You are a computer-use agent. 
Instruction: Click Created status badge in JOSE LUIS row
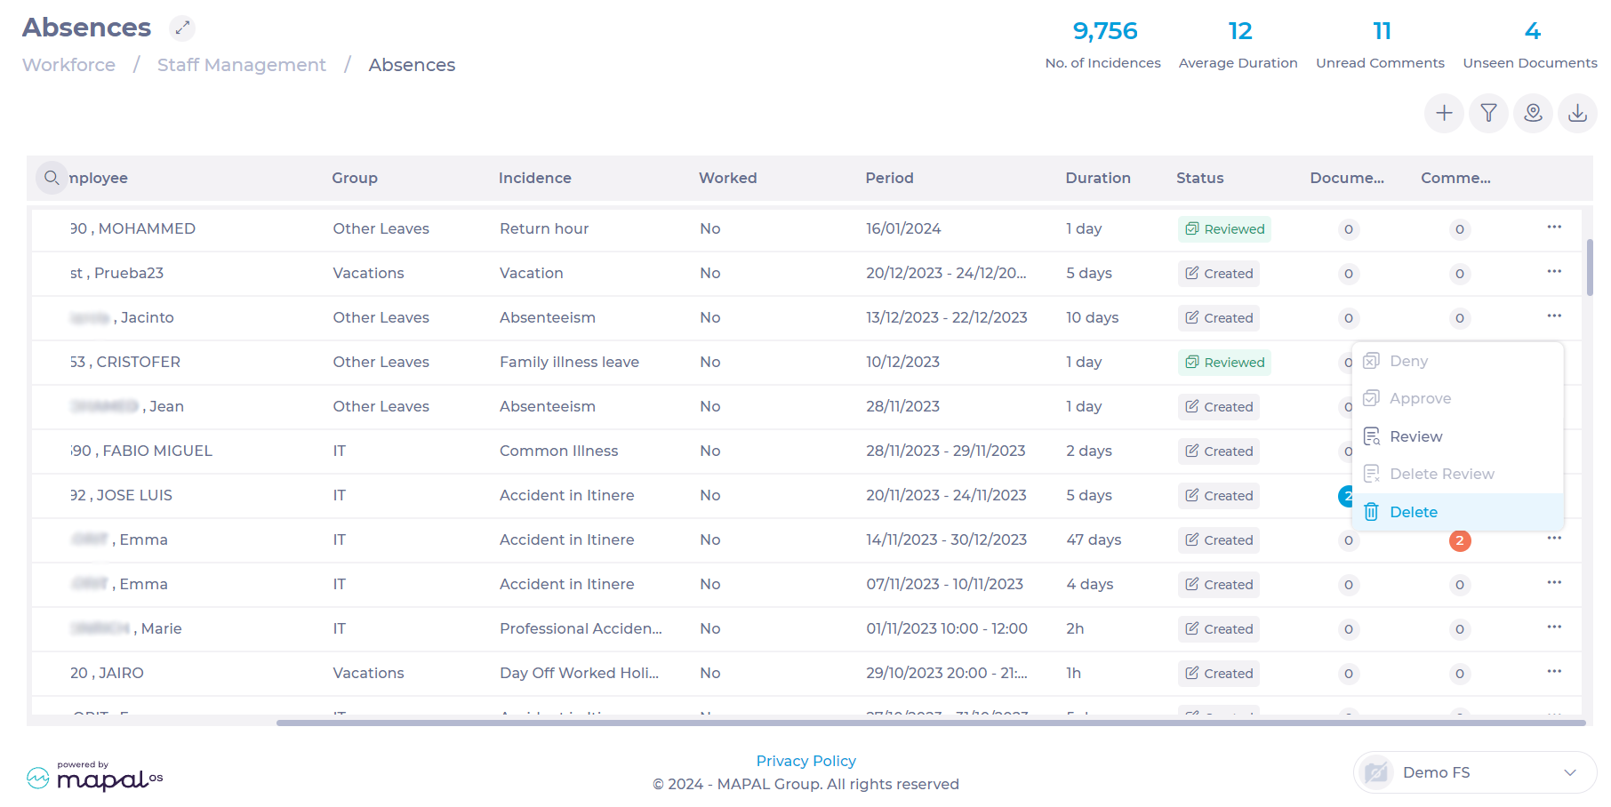point(1219,496)
